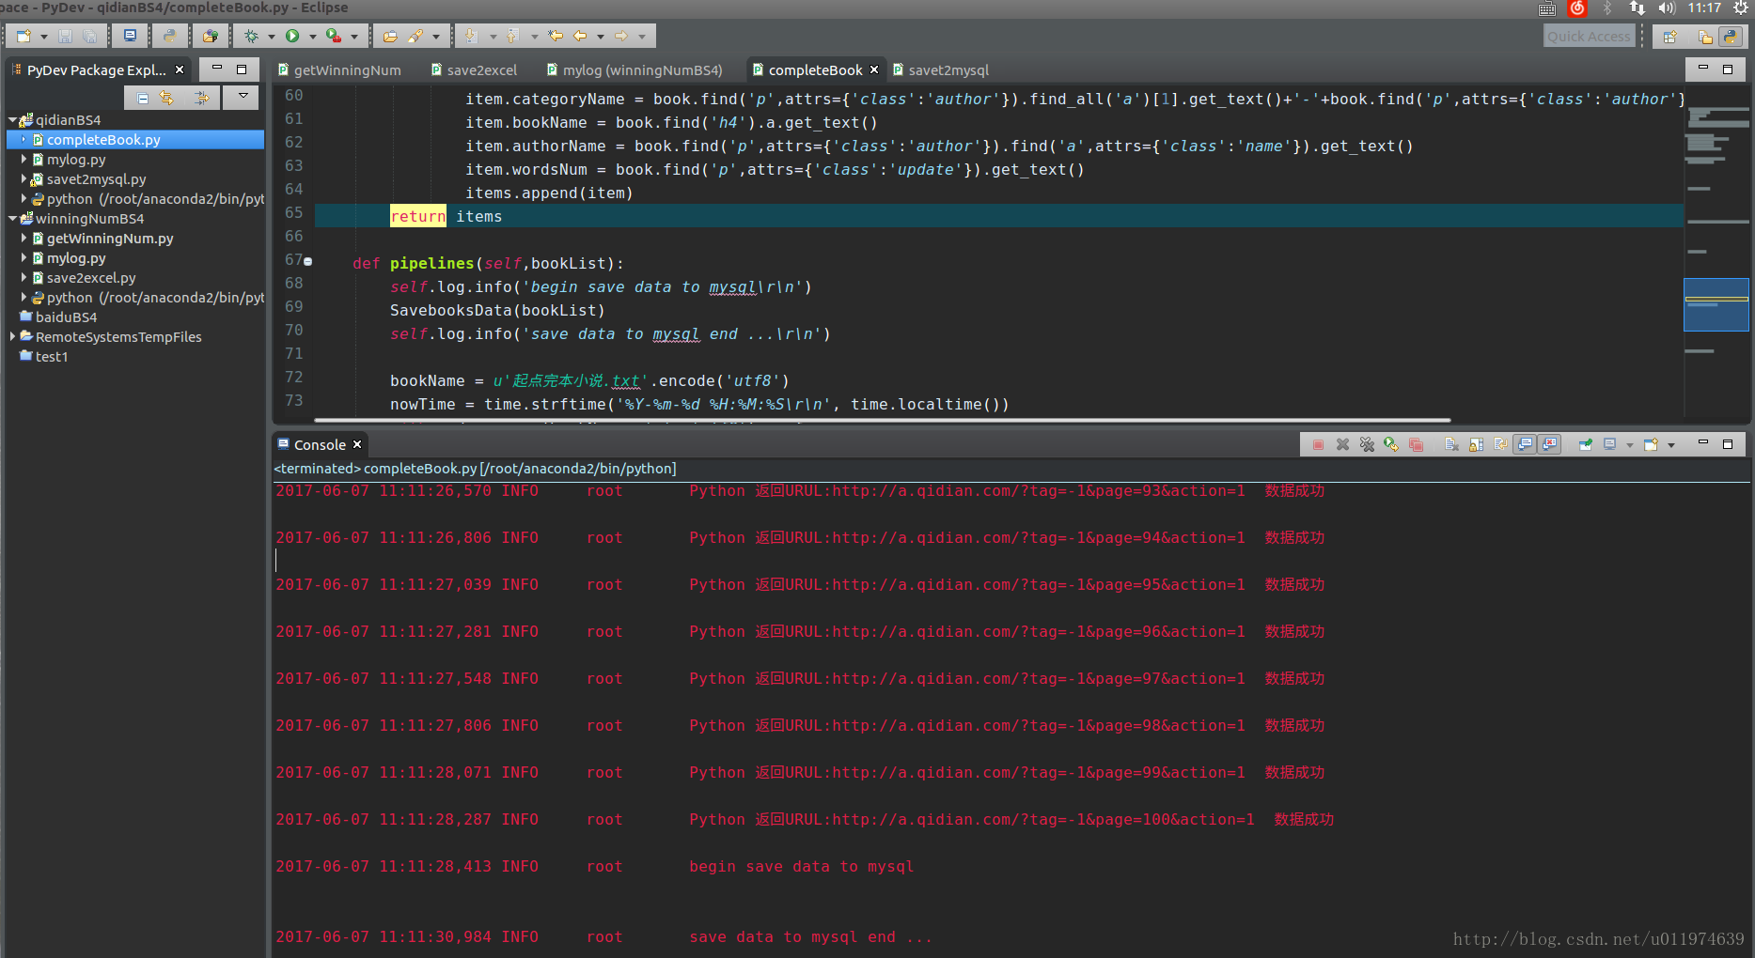The width and height of the screenshot is (1755, 958).
Task: Click the green Run button in toolbar
Action: pos(292,36)
